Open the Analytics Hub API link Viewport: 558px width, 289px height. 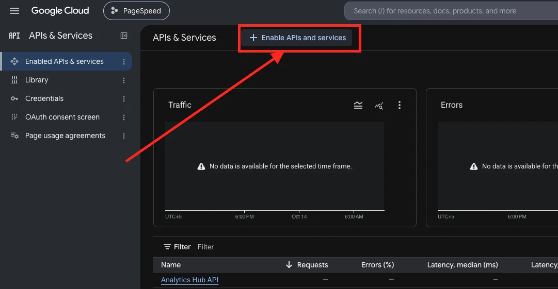[x=189, y=280]
